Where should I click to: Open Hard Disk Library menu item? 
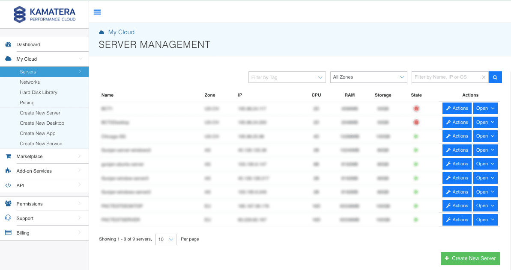pyautogui.click(x=39, y=92)
